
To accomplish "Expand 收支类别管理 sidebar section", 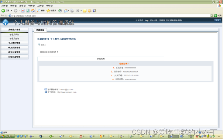I will coord(14,47).
